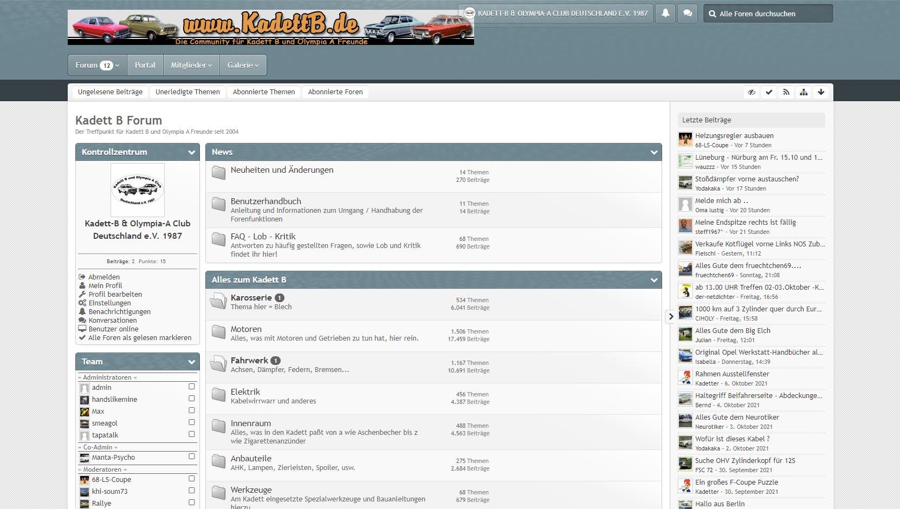The height and width of the screenshot is (509, 900).
Task: Open the Mitglieder dropdown menu
Action: (x=191, y=65)
